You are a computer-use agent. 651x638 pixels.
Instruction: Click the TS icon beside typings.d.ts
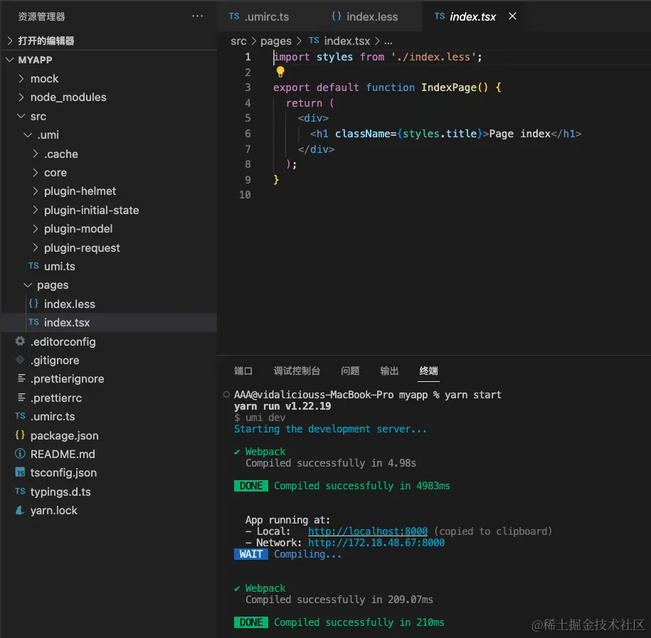click(x=20, y=491)
